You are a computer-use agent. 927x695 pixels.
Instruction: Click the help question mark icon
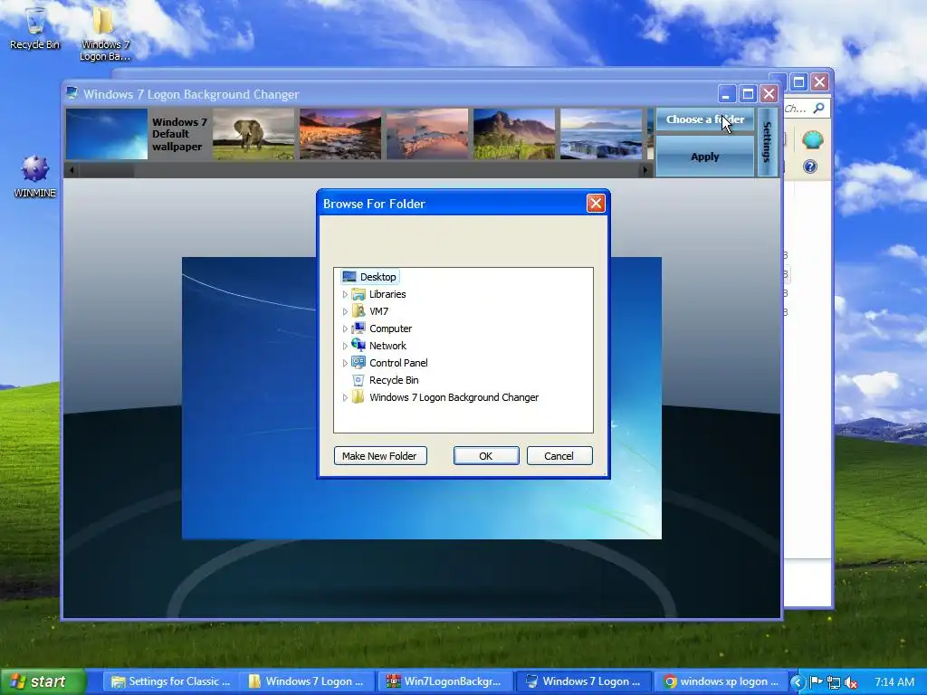810,167
